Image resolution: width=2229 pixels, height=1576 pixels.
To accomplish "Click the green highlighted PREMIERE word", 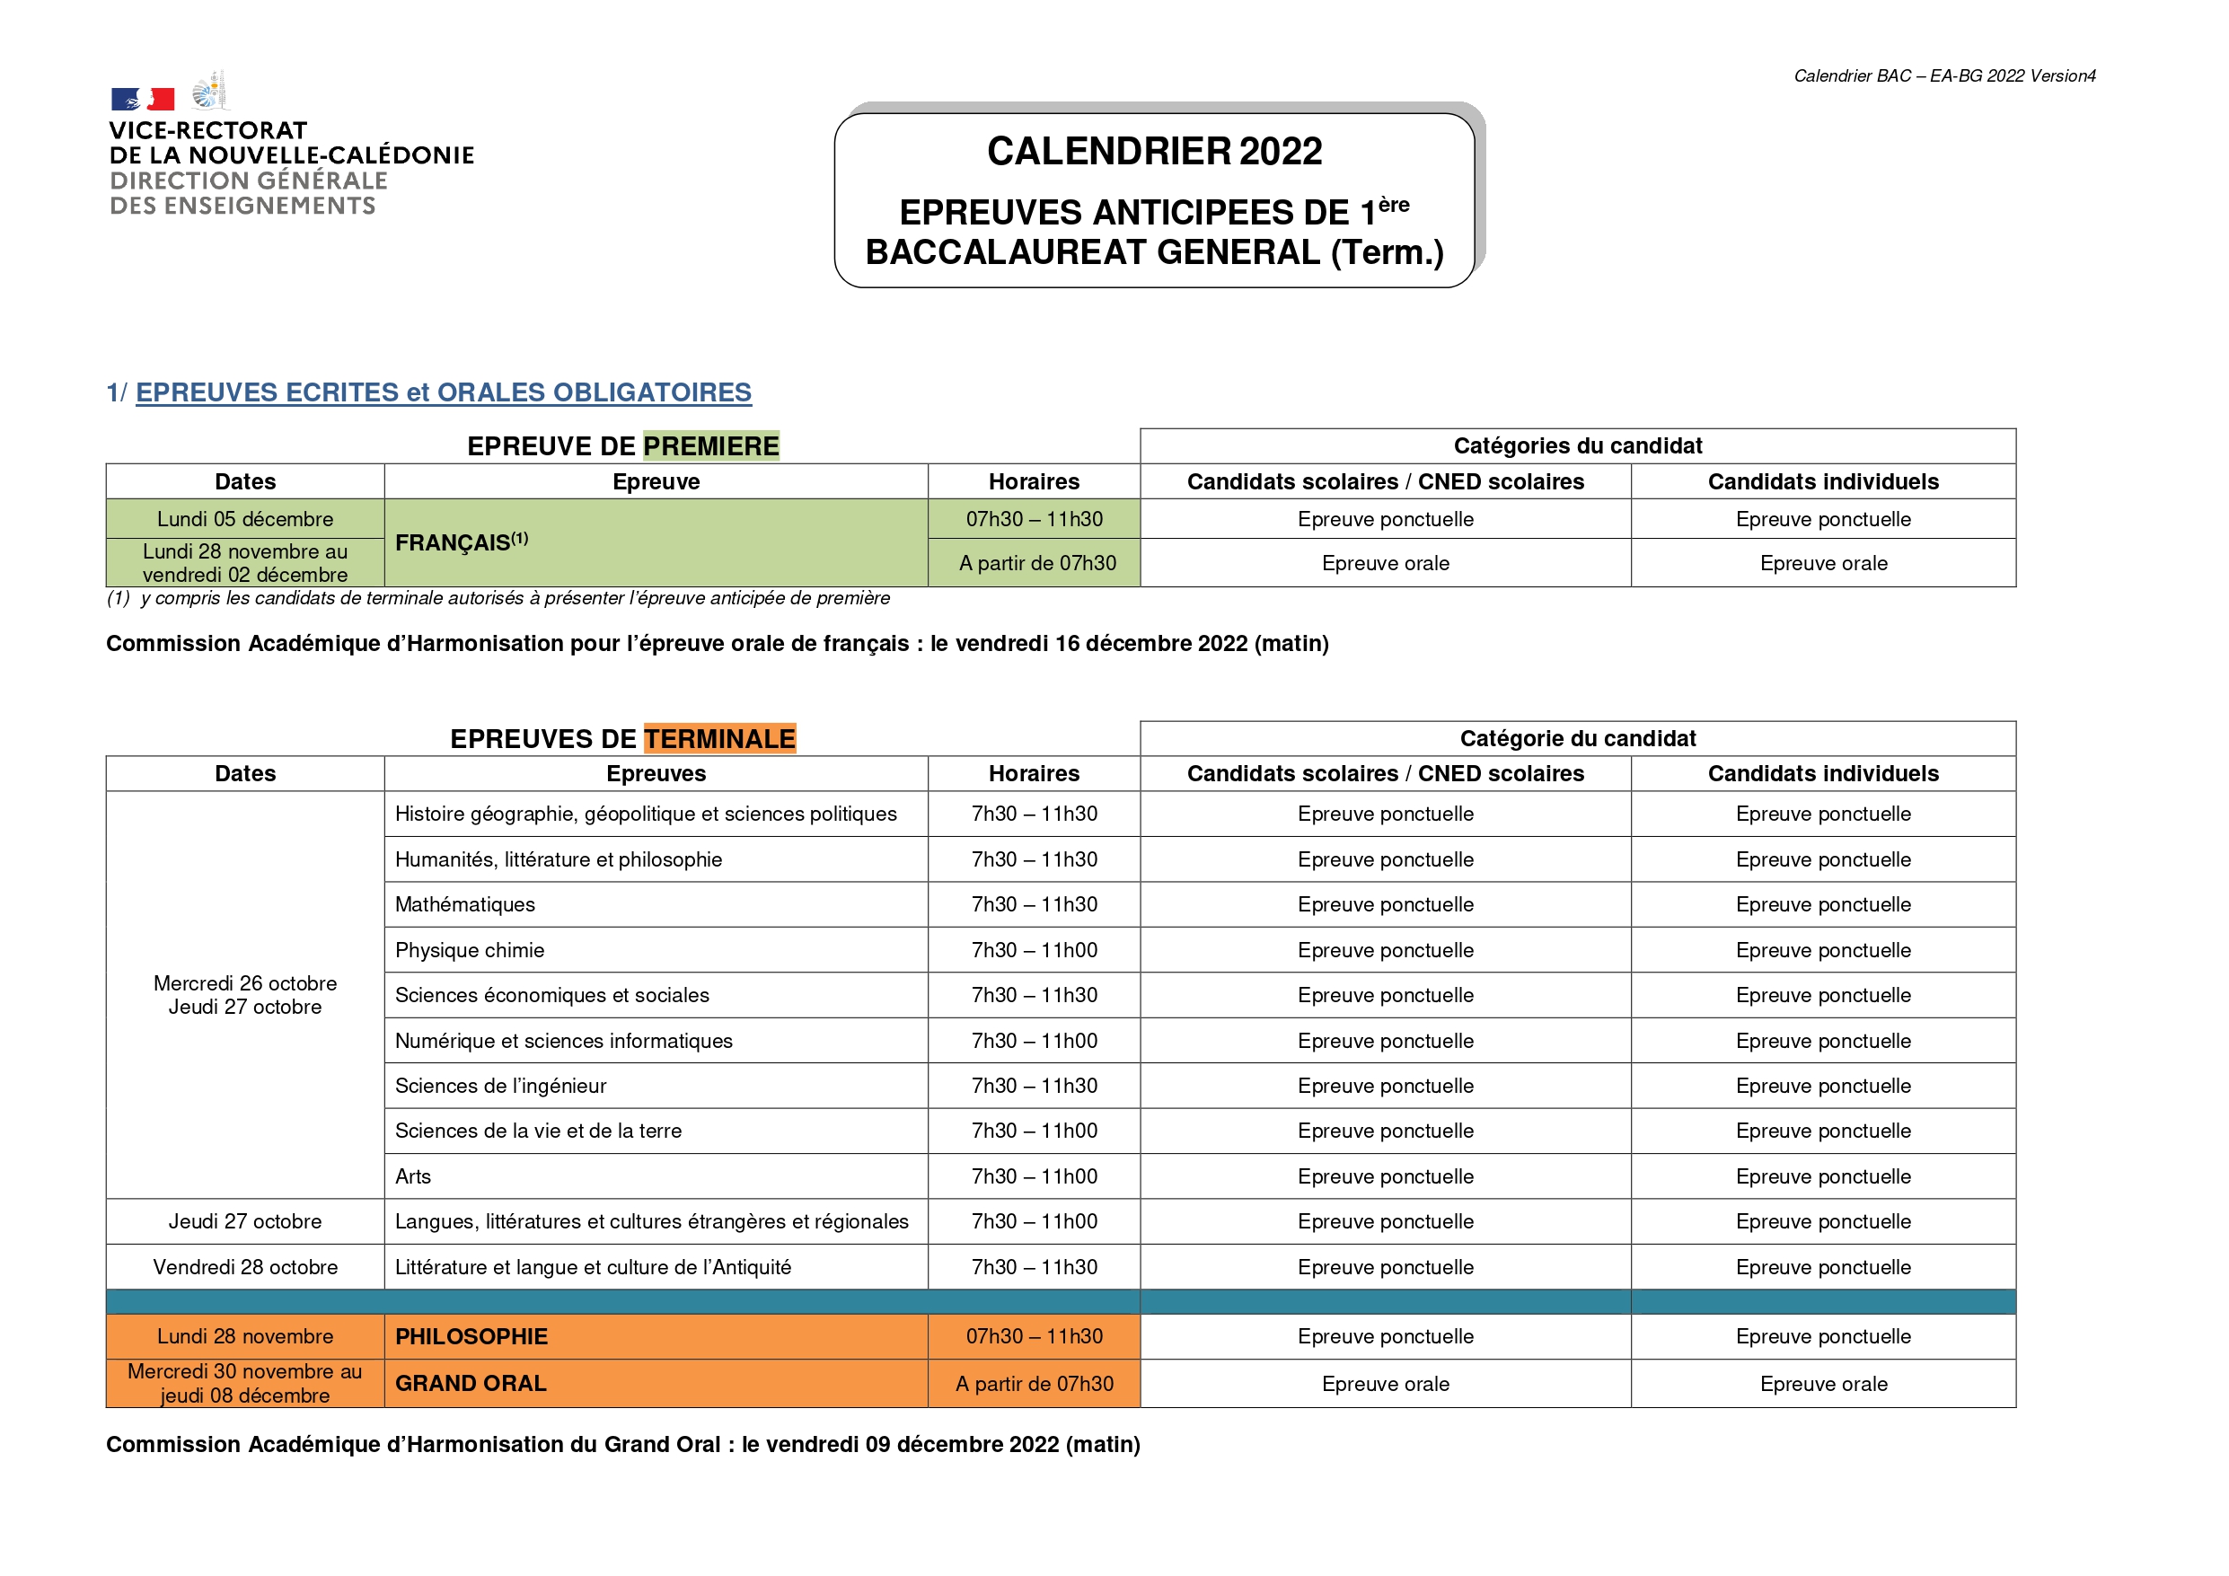I will point(710,445).
